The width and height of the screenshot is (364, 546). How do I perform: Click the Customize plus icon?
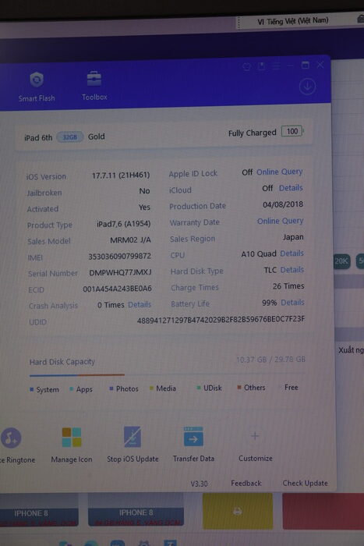tap(255, 436)
